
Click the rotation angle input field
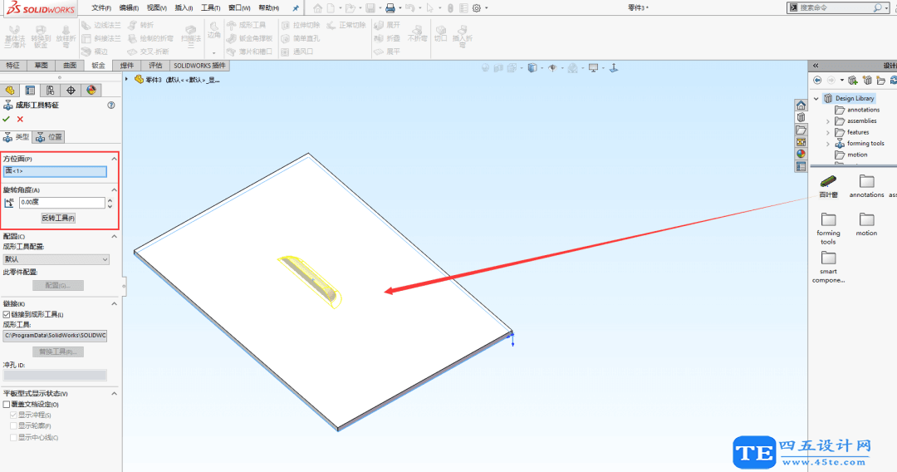pos(61,203)
